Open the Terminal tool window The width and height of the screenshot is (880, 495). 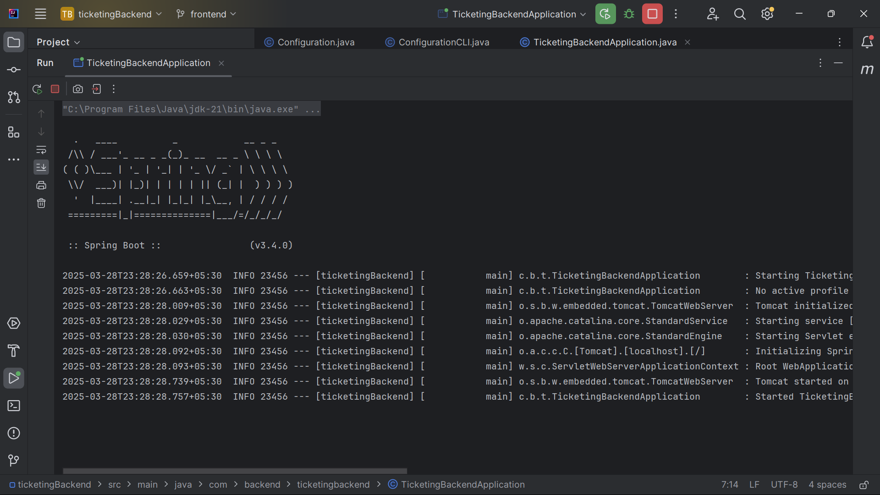point(14,406)
